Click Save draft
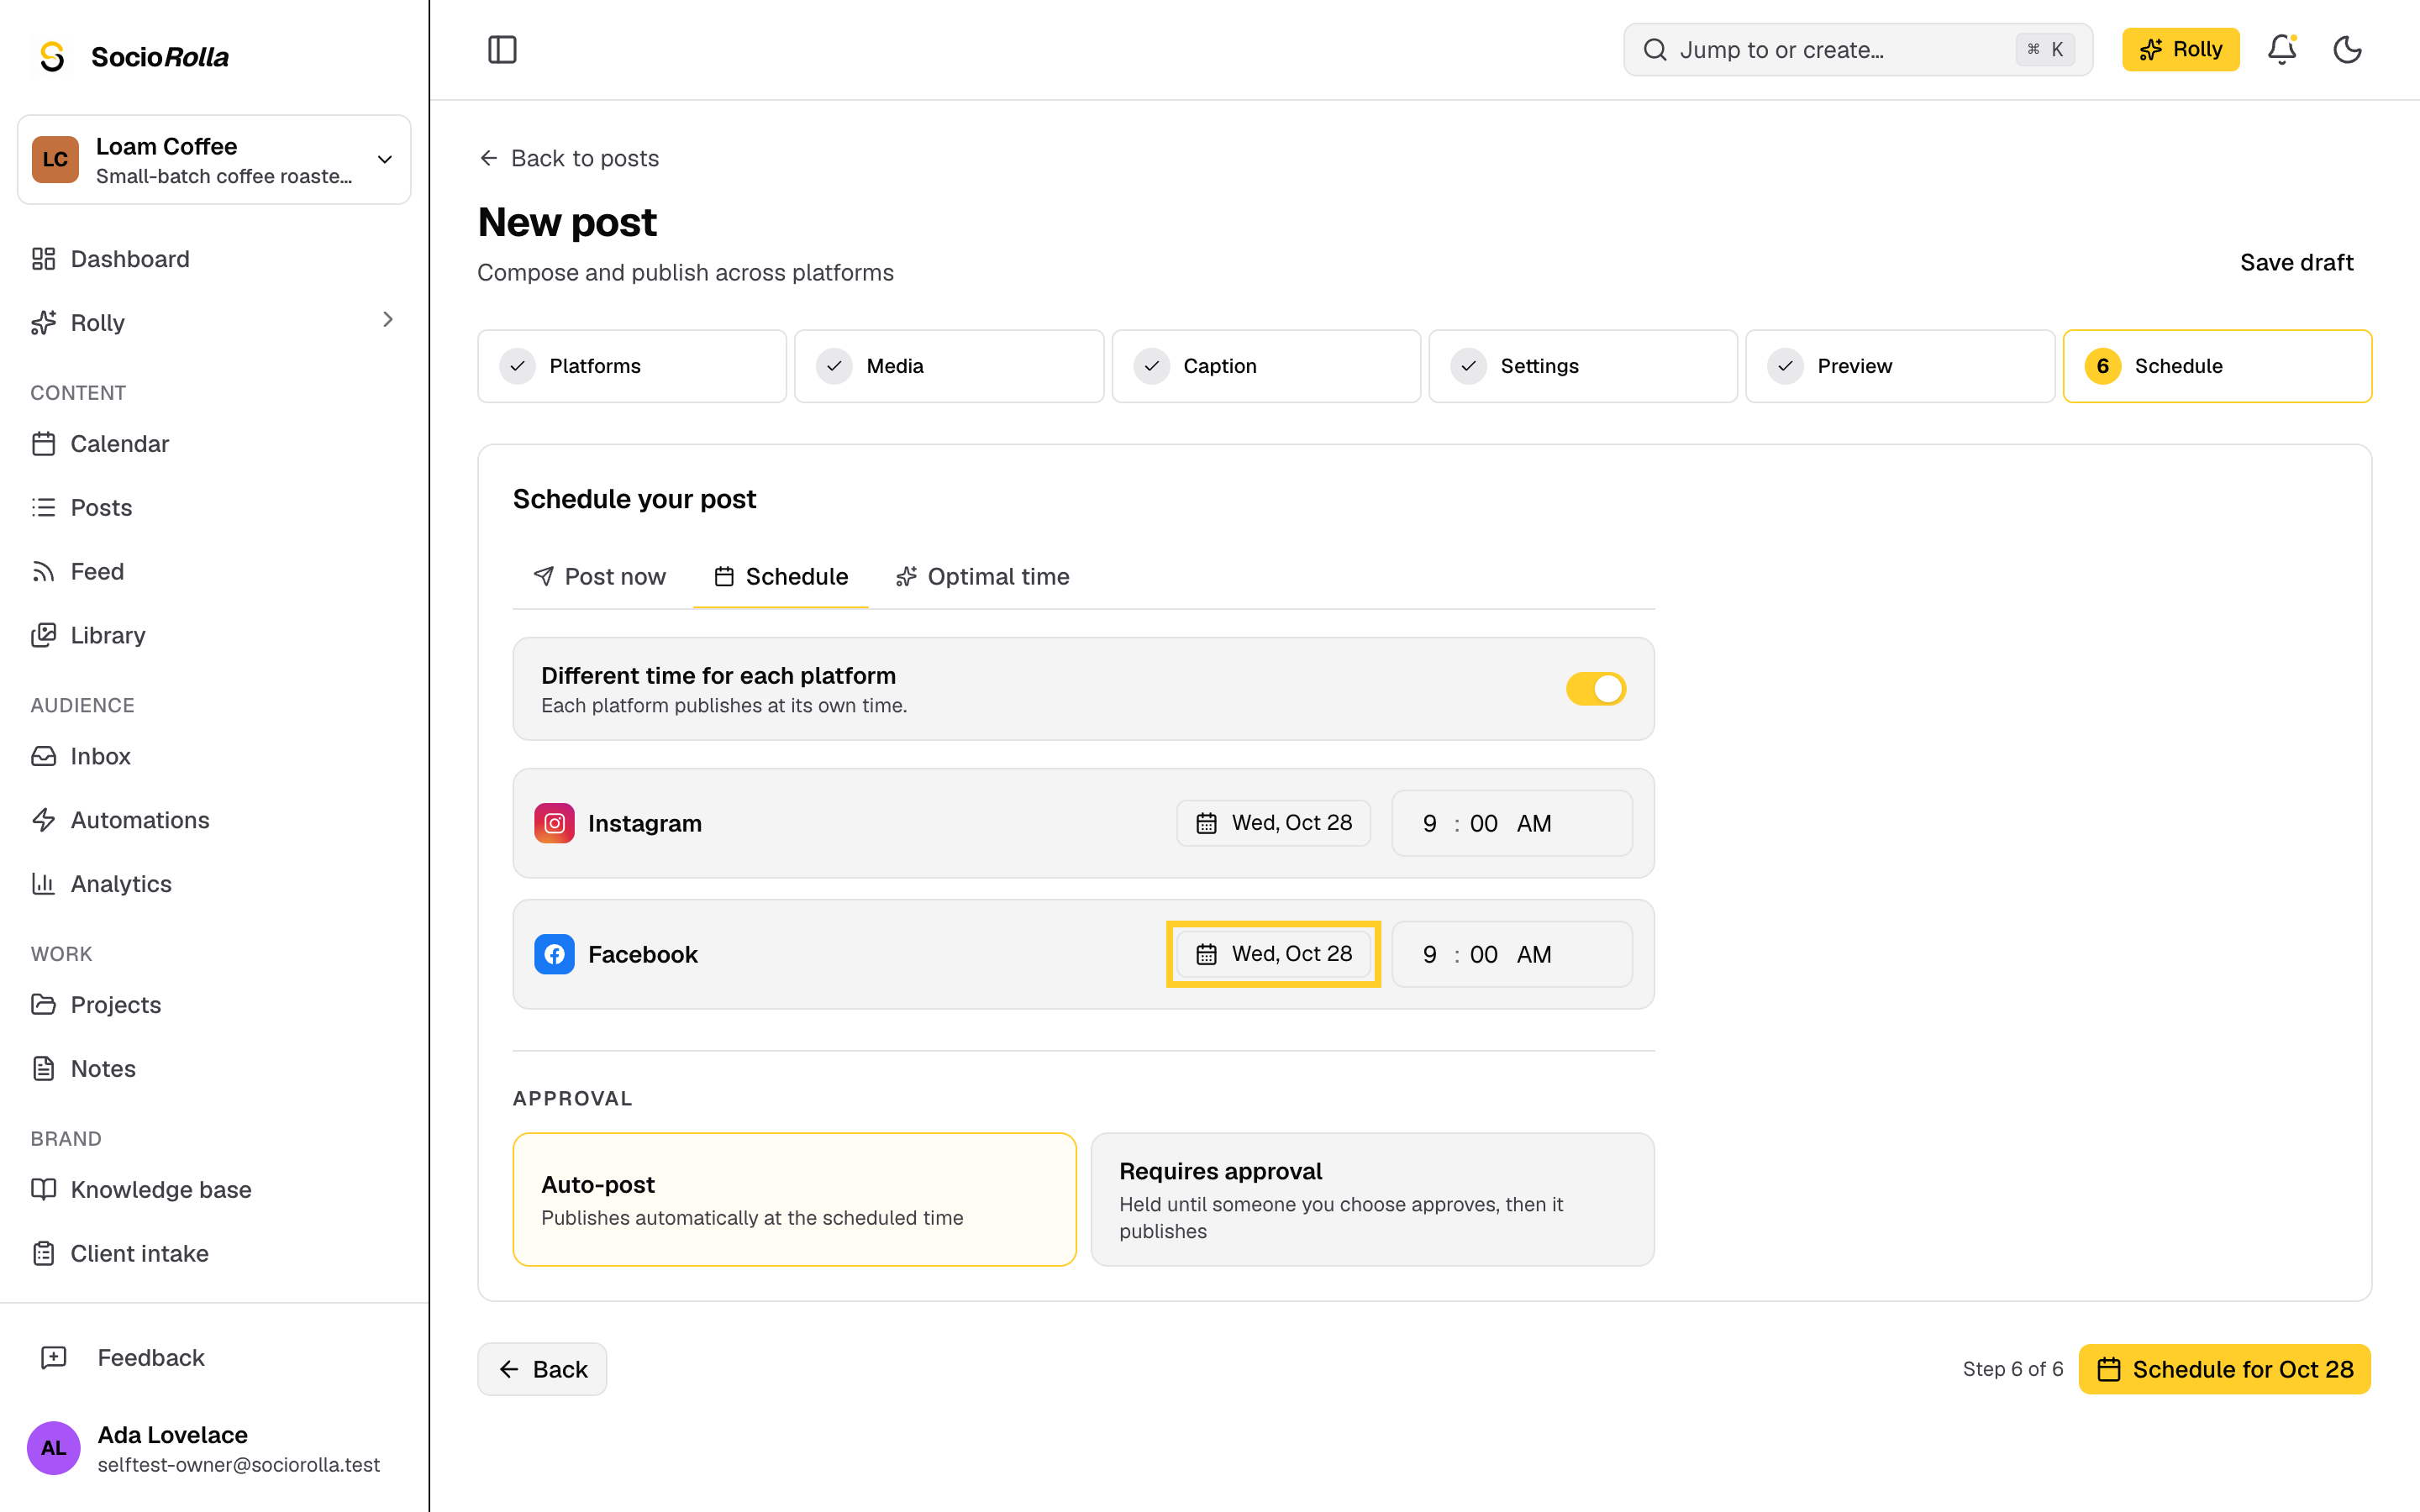The height and width of the screenshot is (1512, 2420). [x=2296, y=262]
